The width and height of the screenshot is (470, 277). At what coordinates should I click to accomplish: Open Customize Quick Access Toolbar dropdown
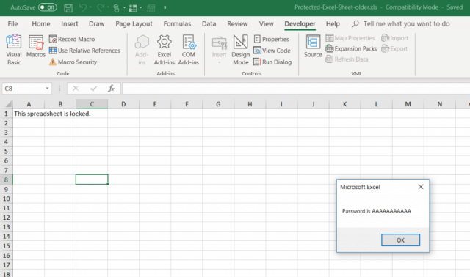click(x=164, y=7)
